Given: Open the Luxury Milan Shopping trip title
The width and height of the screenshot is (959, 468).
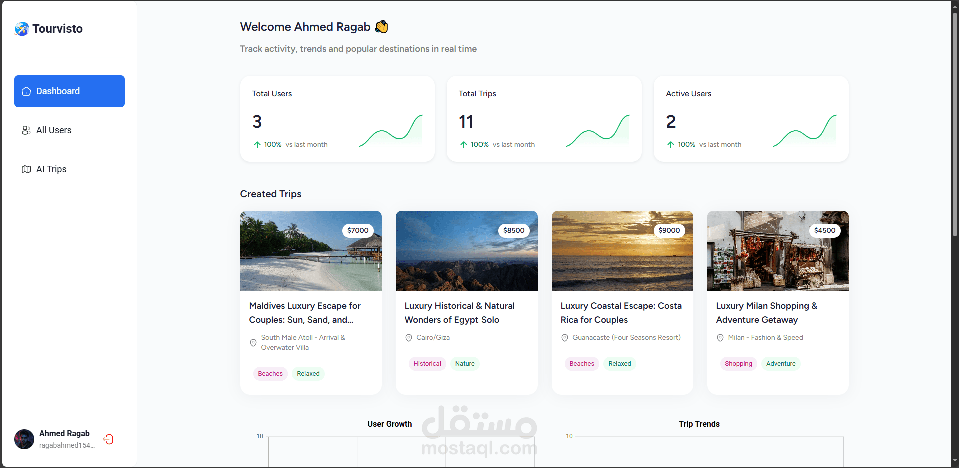Looking at the screenshot, I should [x=766, y=313].
